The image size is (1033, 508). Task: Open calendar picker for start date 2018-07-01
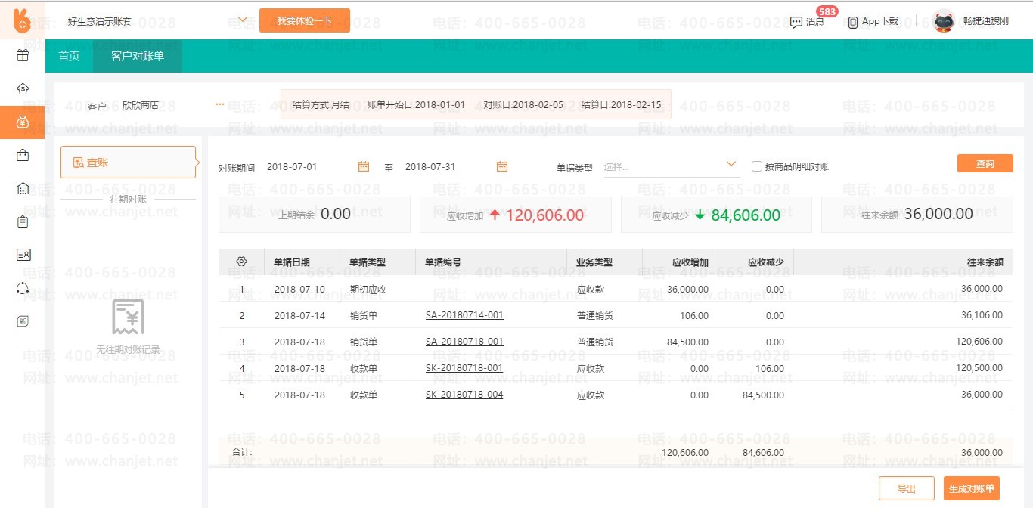(x=363, y=166)
